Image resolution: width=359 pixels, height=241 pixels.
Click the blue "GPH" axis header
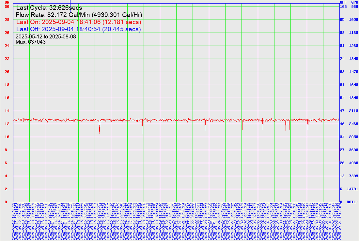click(354, 2)
